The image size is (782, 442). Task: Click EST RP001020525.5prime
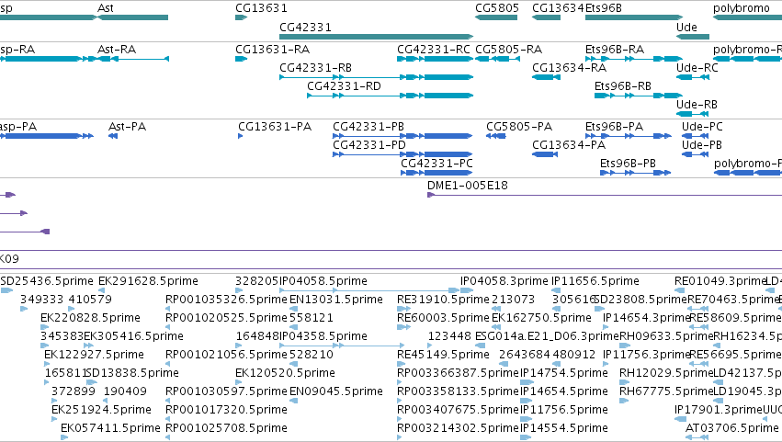(x=226, y=318)
